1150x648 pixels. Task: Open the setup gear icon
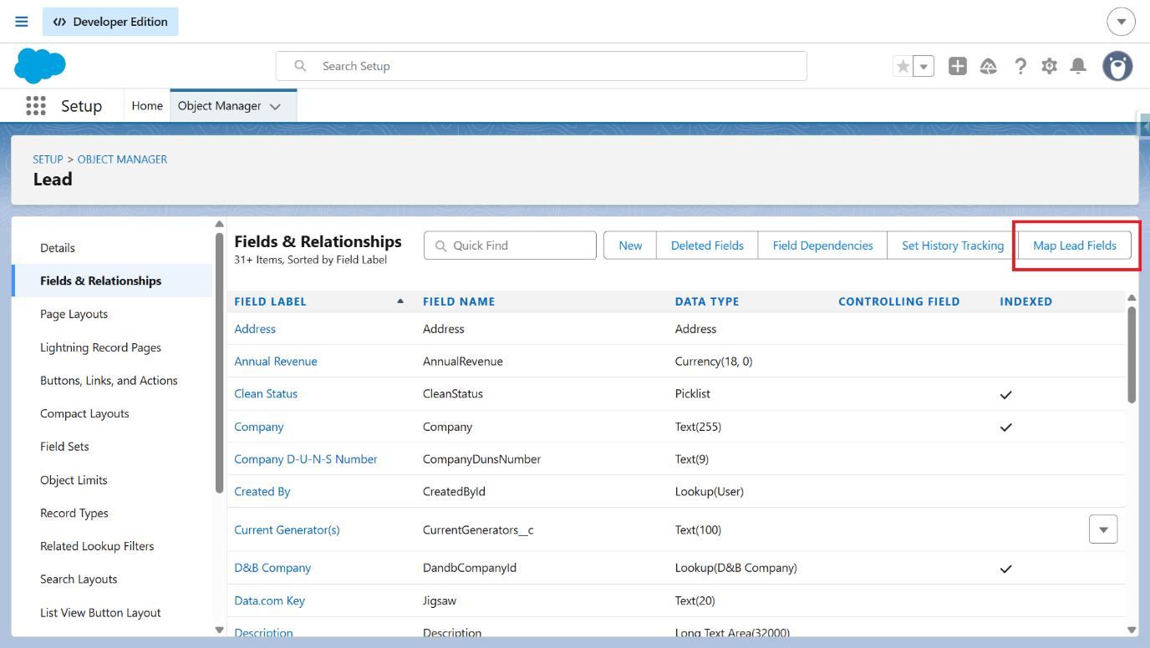[1049, 66]
